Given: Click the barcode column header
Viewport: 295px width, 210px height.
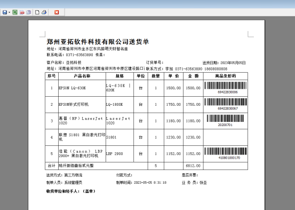Looking at the screenshot, I should tap(226, 76).
